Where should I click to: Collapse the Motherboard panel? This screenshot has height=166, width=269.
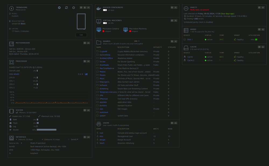[x=88, y=43]
